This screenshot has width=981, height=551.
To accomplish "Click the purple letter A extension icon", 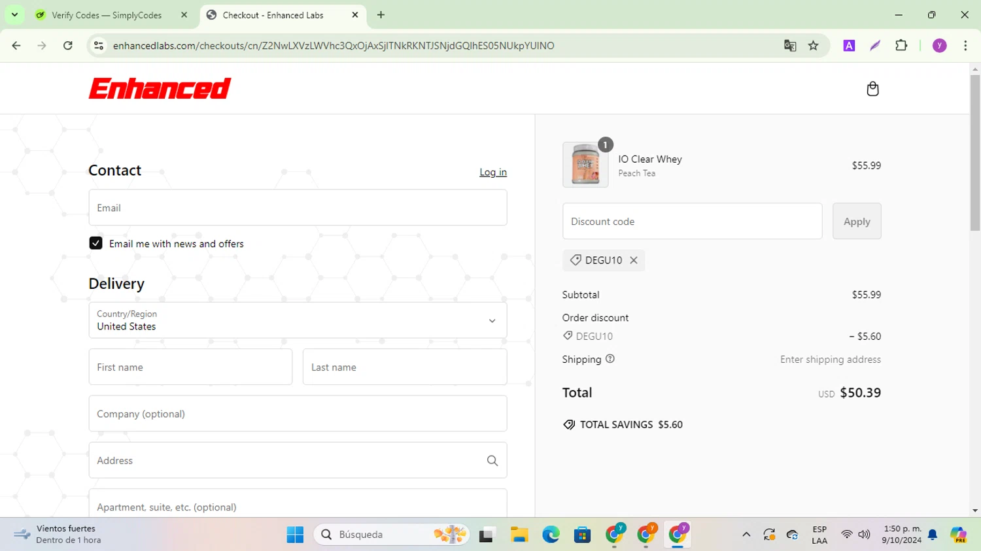I will (x=849, y=46).
